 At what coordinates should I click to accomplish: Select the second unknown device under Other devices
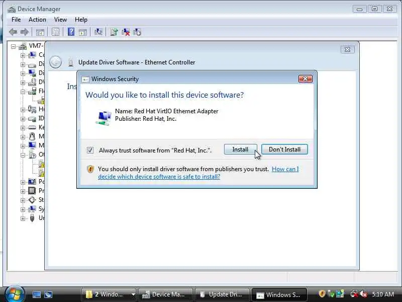coord(41,173)
